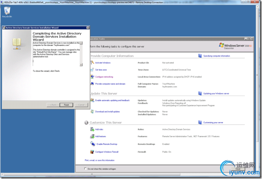This screenshot has width=262, height=179.
Task: Open the Add roles link
Action: pos(99,129)
